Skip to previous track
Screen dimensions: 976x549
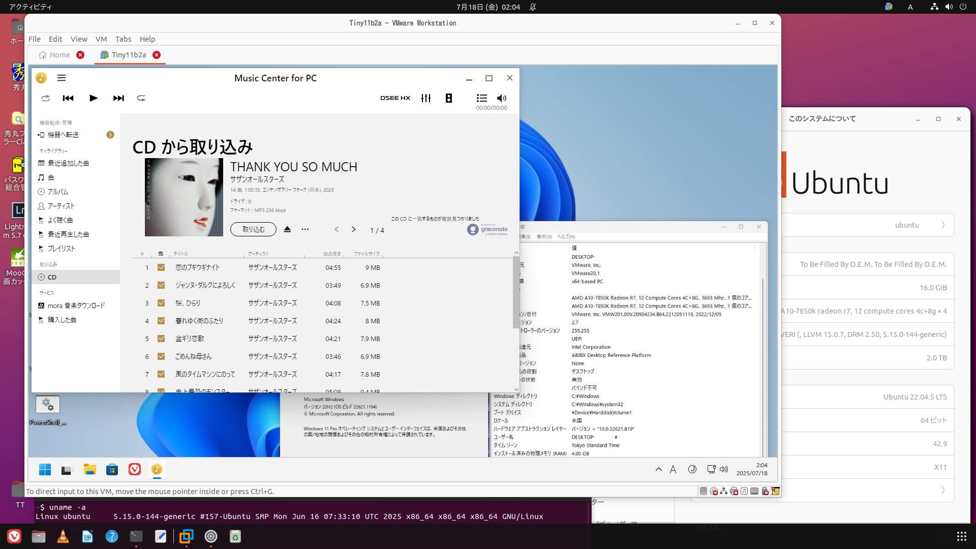point(68,98)
